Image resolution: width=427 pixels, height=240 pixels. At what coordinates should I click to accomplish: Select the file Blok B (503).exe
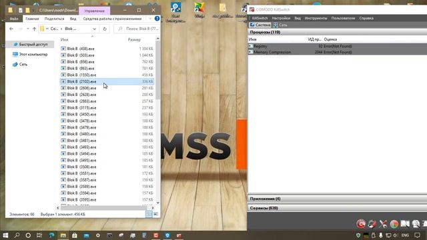[x=107, y=55]
